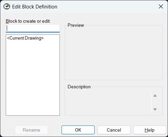Click the application icon in the title bar
The image size is (168, 137).
click(x=7, y=6)
